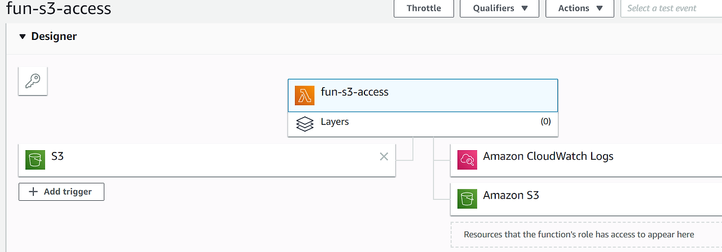The image size is (722, 252).
Task: Click the Layers count (0)
Action: tap(545, 121)
